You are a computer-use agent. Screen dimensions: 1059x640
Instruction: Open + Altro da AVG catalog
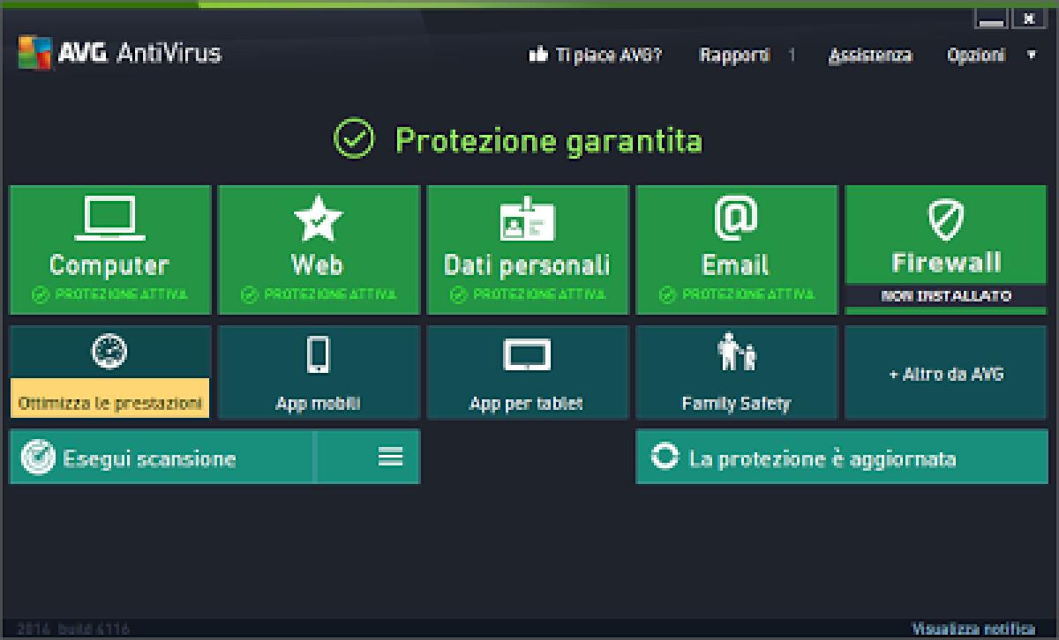coord(944,373)
